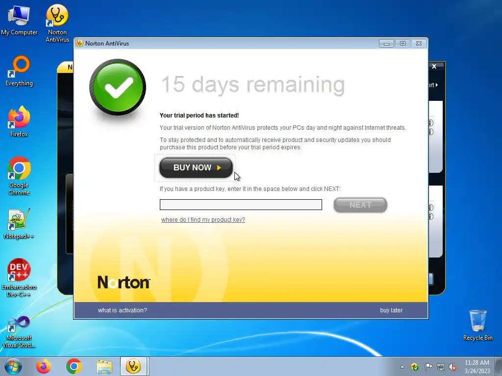Open the Firefox desktop shortcut
This screenshot has width=502, height=376.
(19, 121)
